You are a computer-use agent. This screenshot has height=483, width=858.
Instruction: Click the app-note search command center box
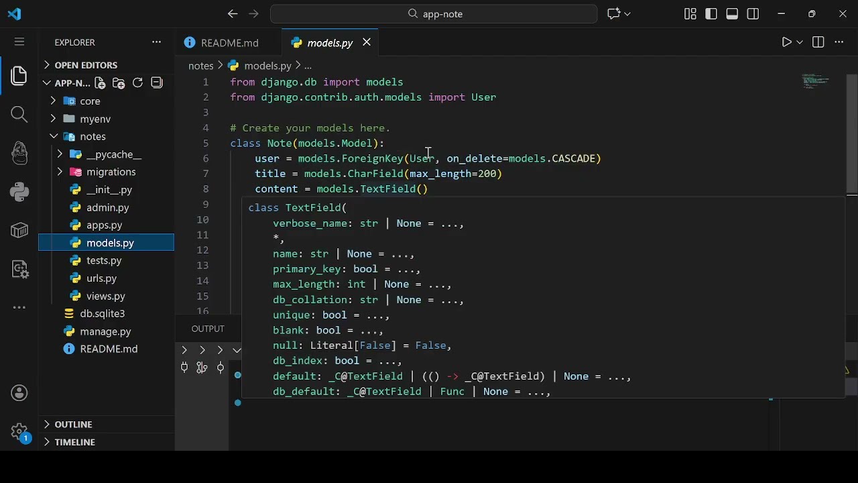(x=434, y=13)
